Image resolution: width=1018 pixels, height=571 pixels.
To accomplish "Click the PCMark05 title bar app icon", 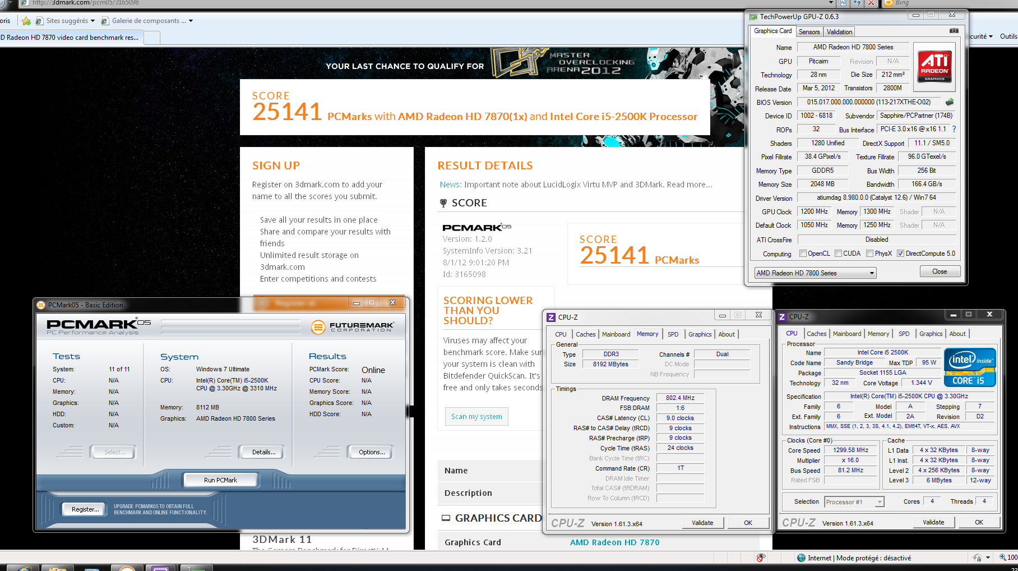I will pyautogui.click(x=41, y=305).
